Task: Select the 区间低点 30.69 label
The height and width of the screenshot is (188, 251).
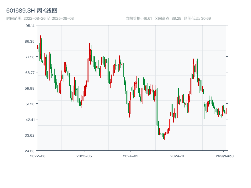Action: pos(197,18)
